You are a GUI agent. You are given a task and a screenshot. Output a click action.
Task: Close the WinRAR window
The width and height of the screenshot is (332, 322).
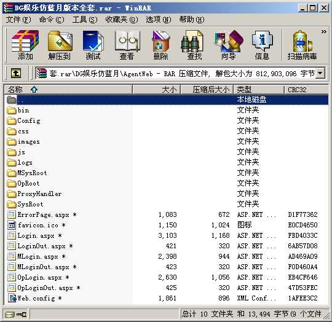point(323,8)
